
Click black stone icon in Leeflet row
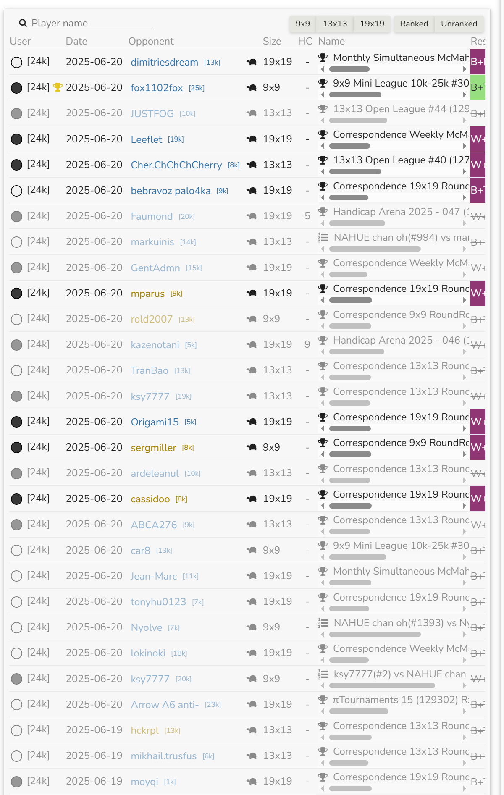pos(16,139)
